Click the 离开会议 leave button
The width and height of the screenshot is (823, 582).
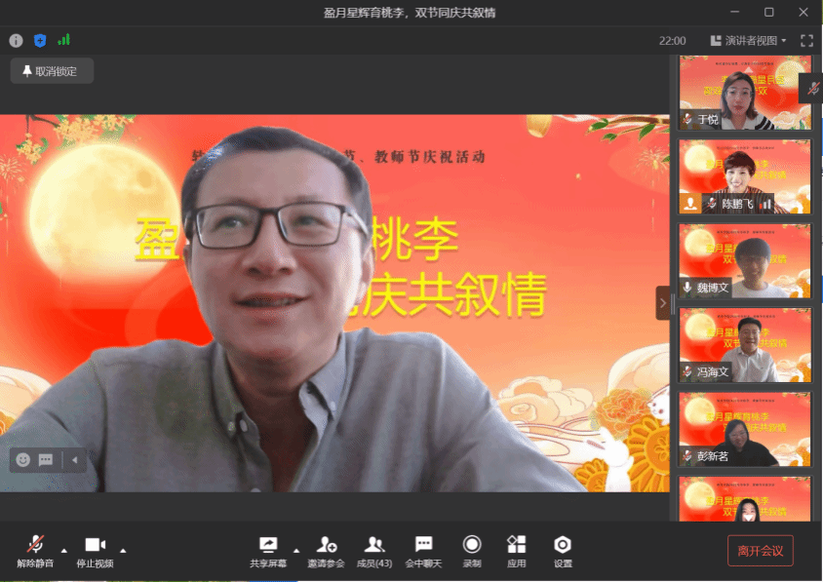[760, 551]
